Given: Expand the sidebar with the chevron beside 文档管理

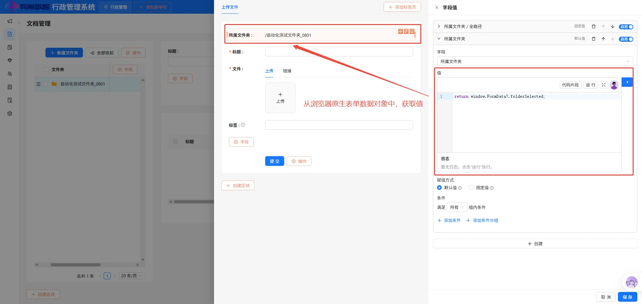Looking at the screenshot, I should [x=19, y=23].
